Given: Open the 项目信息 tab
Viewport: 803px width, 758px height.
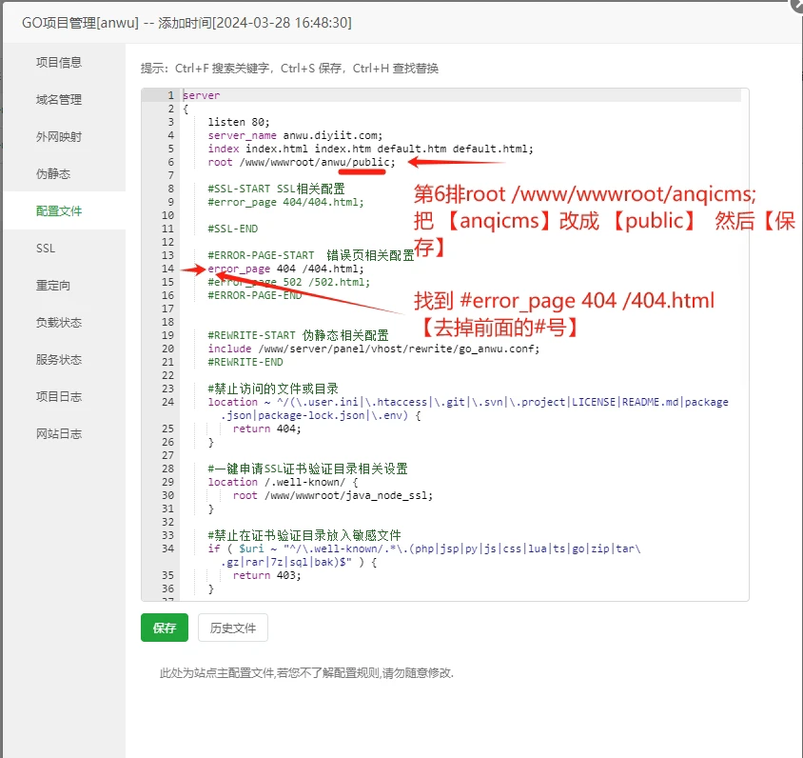Looking at the screenshot, I should [59, 63].
